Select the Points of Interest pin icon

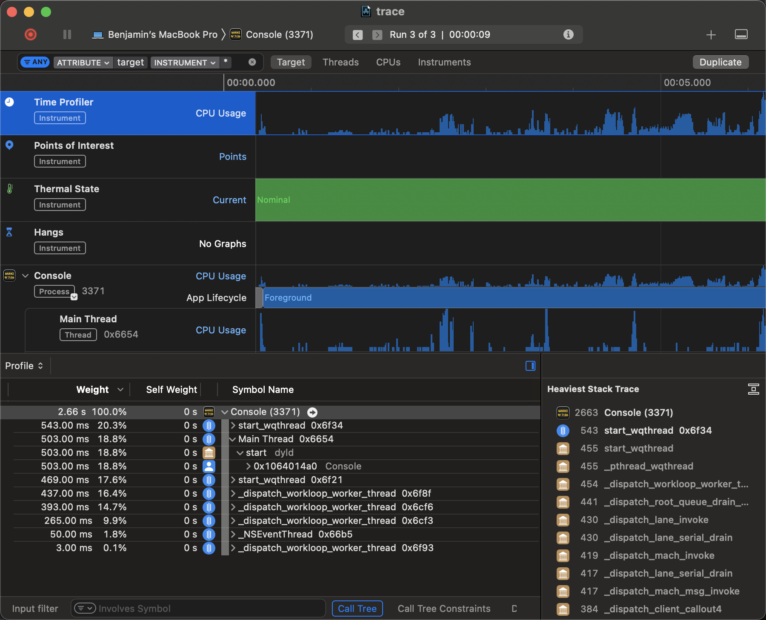[x=9, y=145]
